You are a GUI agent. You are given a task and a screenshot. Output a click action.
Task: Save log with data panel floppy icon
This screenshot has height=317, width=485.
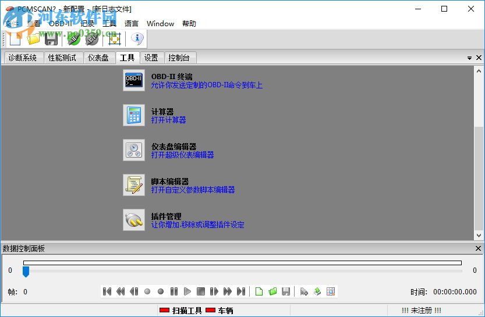tap(286, 291)
